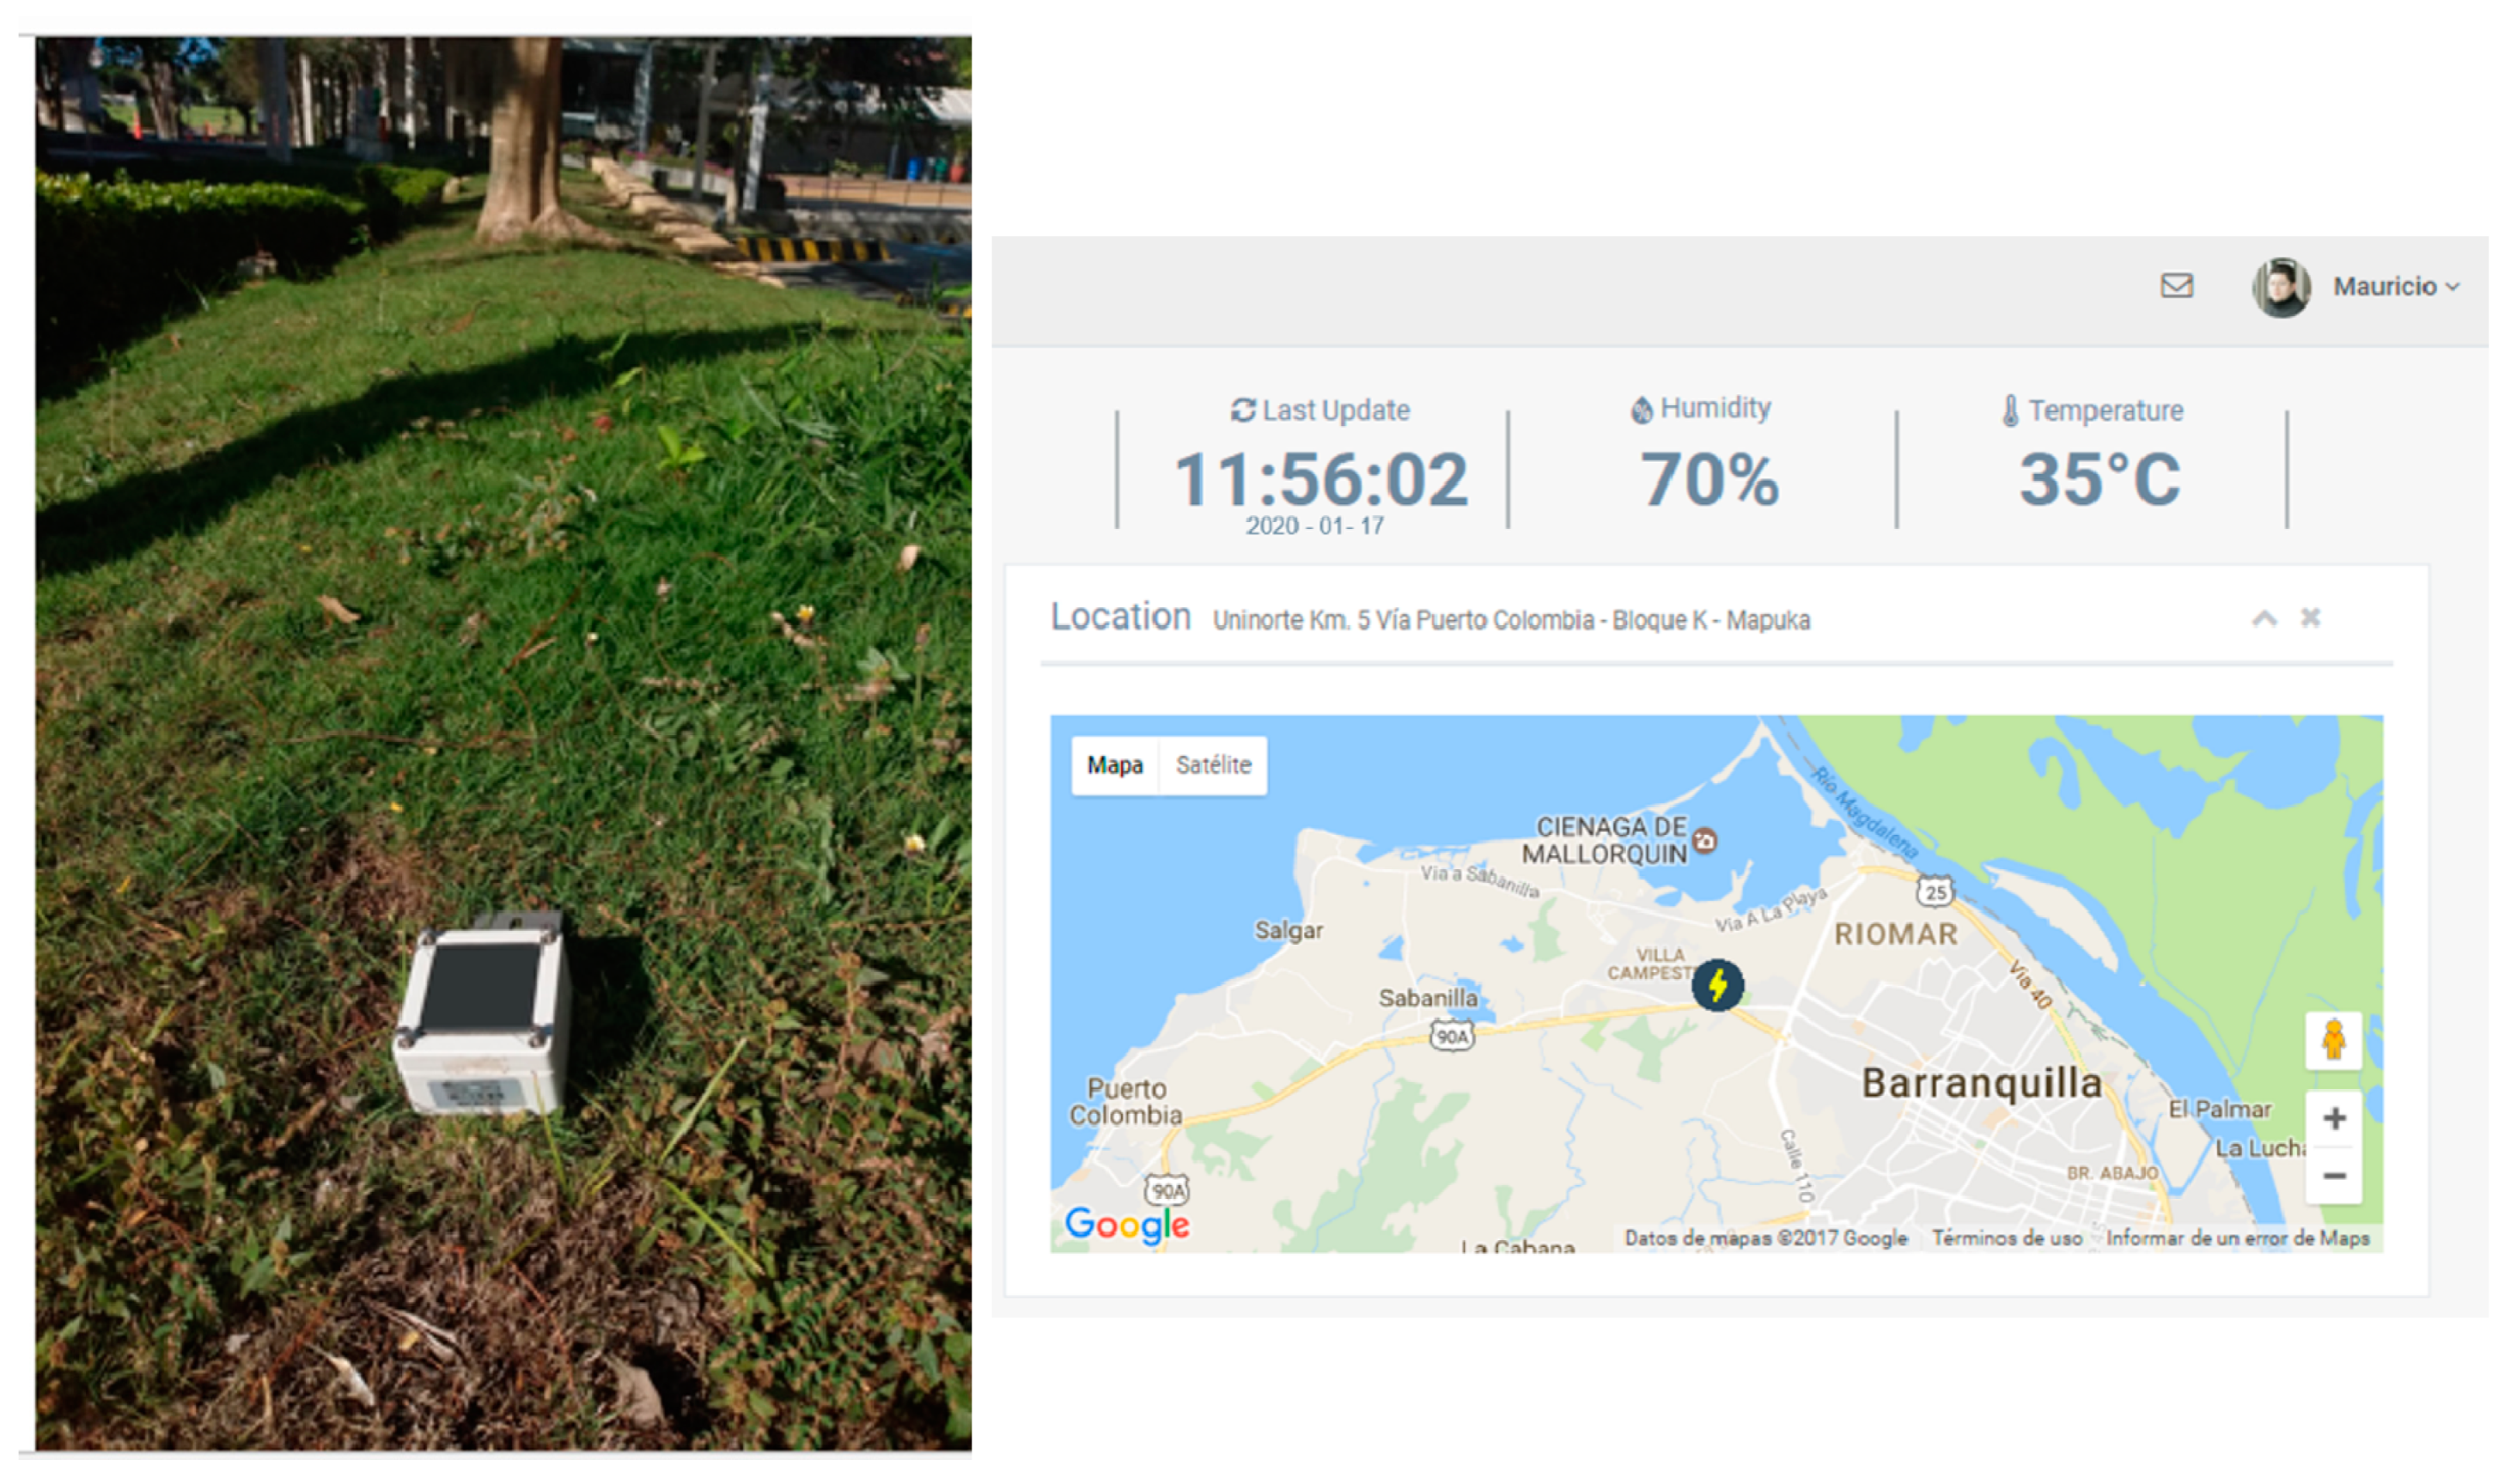Click the Cienaga de Mallorquin camera marker
The width and height of the screenshot is (2517, 1484).
tap(1705, 841)
